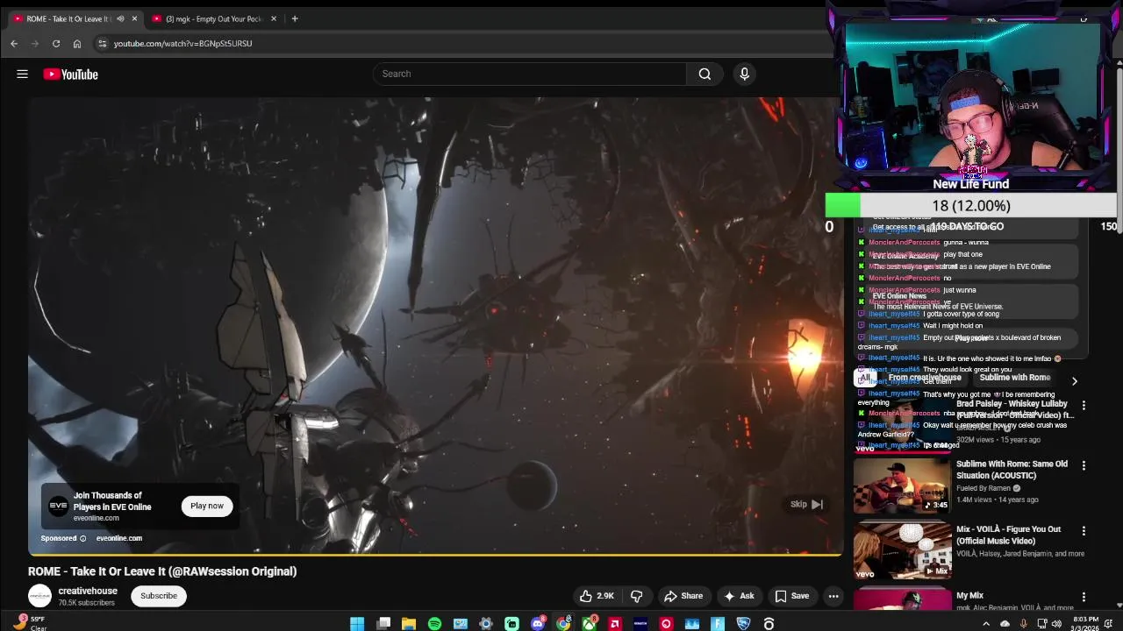Click the search magnifier button
Screen dimensions: 1123x631
tap(705, 74)
